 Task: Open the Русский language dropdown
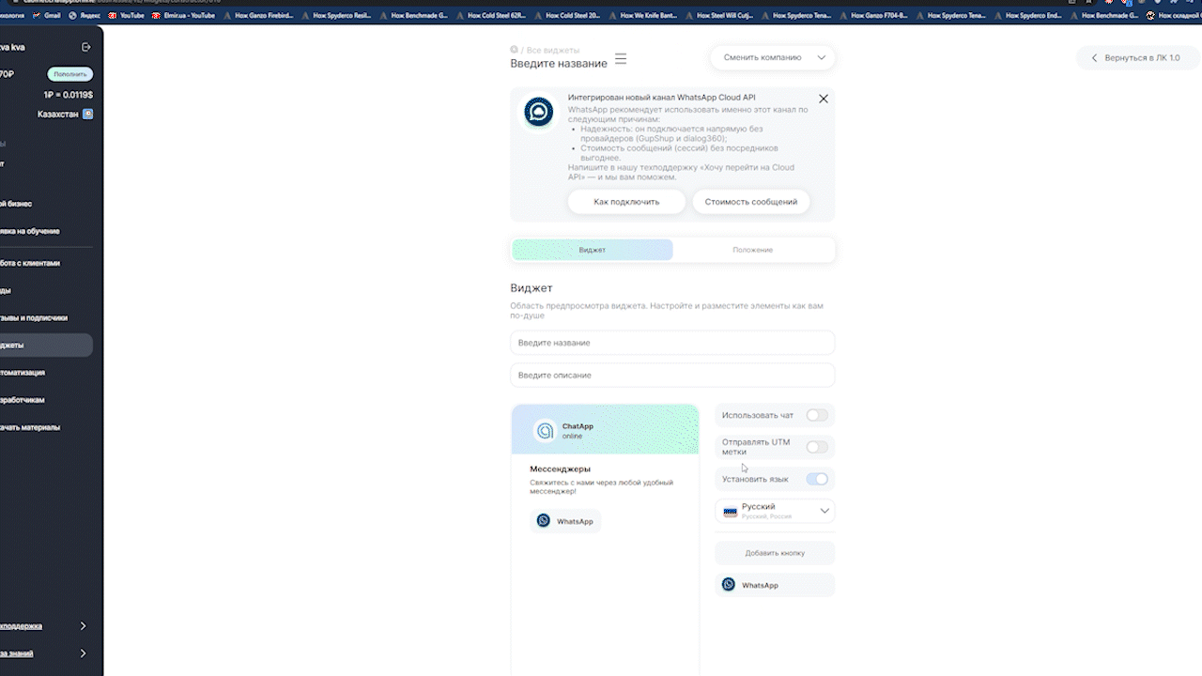(x=775, y=511)
